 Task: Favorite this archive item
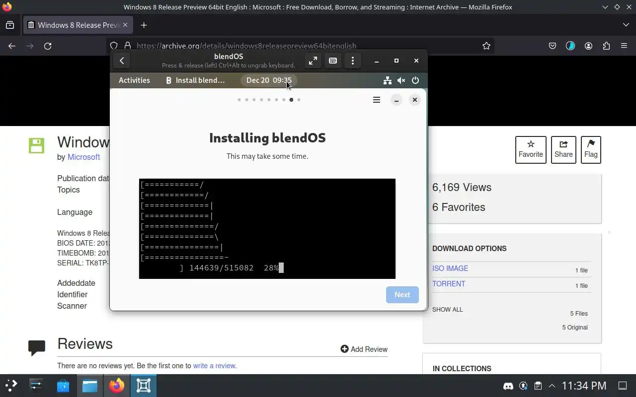[531, 149]
